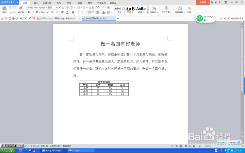
Task: Switch to the References ribbon tab
Action: [59, 3]
